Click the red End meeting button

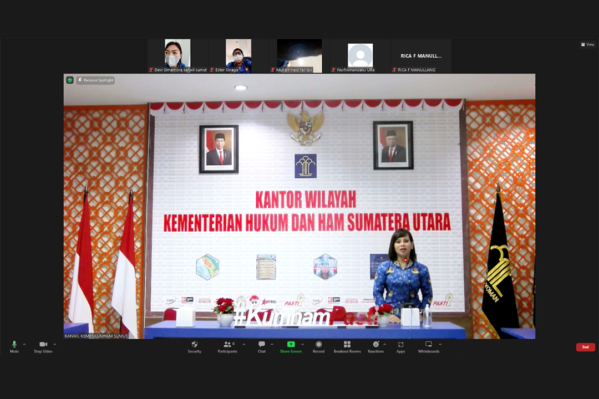coord(585,347)
